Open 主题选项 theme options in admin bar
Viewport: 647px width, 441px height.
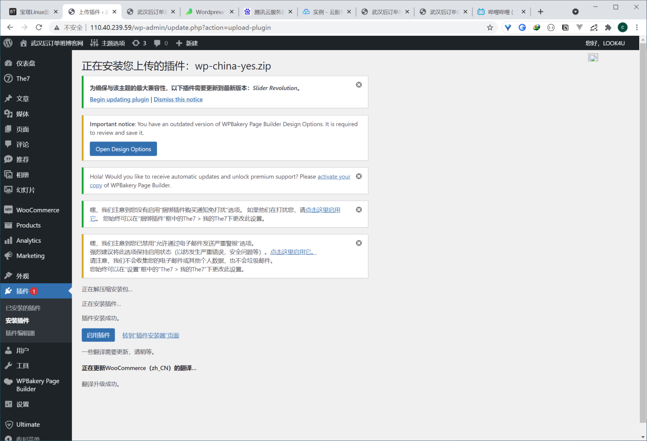coord(107,43)
